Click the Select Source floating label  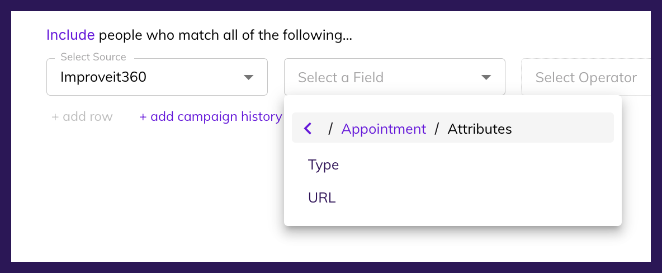tap(93, 57)
